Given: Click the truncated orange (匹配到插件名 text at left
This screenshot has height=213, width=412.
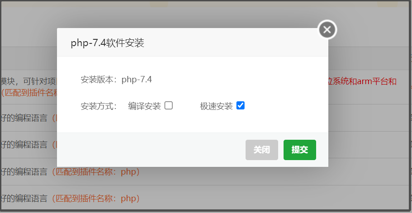Looking at the screenshot, I should [x=29, y=93].
